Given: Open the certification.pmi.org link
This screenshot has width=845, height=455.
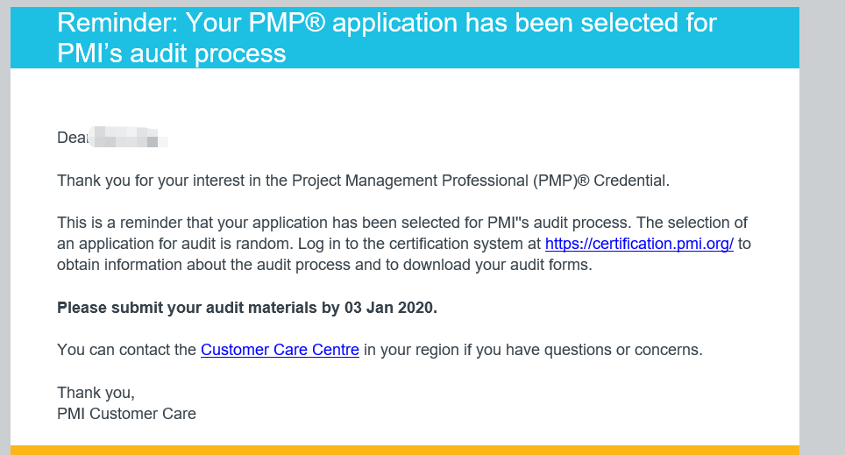Looking at the screenshot, I should [x=639, y=244].
